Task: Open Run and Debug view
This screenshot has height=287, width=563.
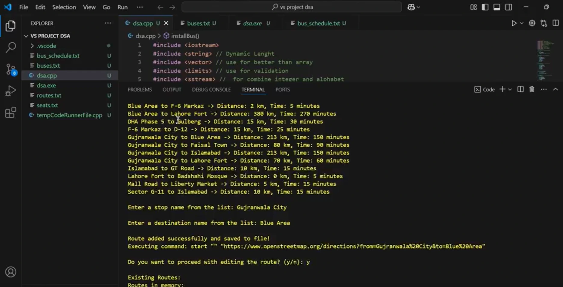Action: tap(11, 91)
